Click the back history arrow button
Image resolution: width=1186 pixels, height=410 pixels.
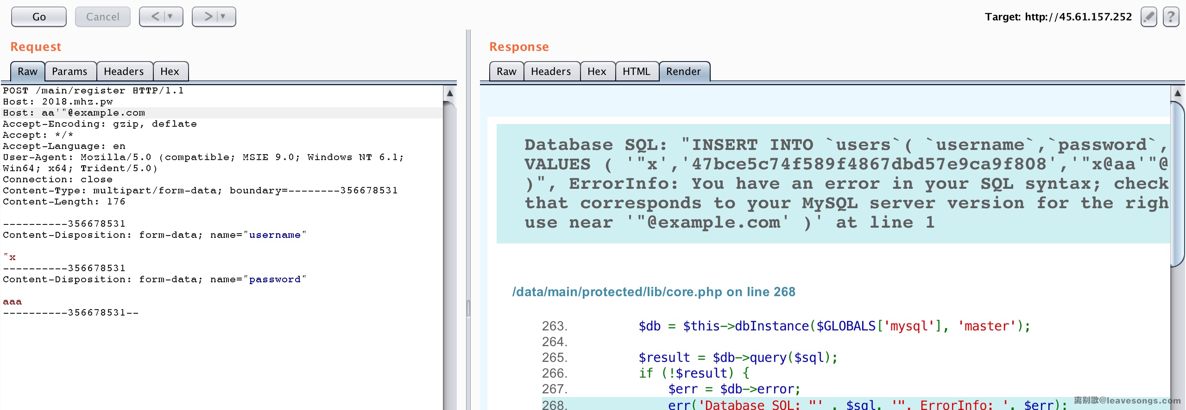(155, 17)
